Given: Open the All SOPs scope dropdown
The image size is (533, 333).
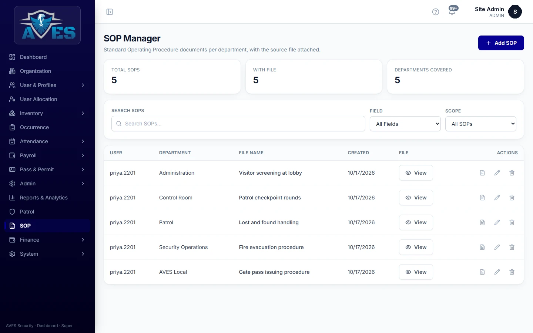Looking at the screenshot, I should click(x=481, y=124).
